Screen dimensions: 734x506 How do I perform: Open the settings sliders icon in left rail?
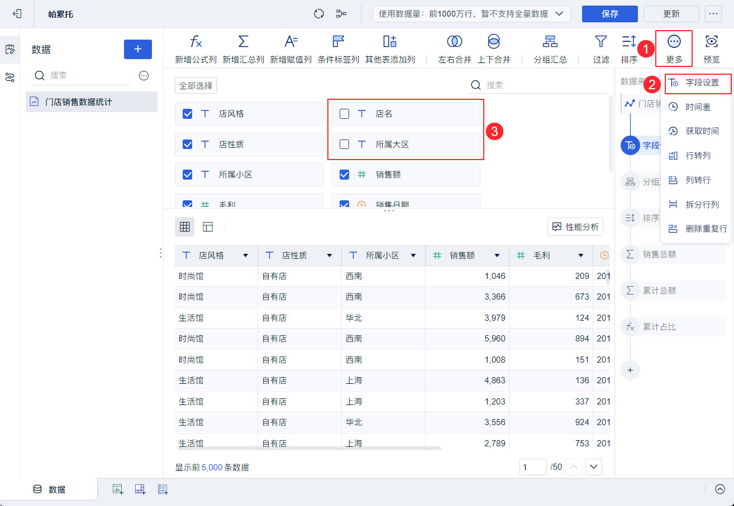pos(9,78)
